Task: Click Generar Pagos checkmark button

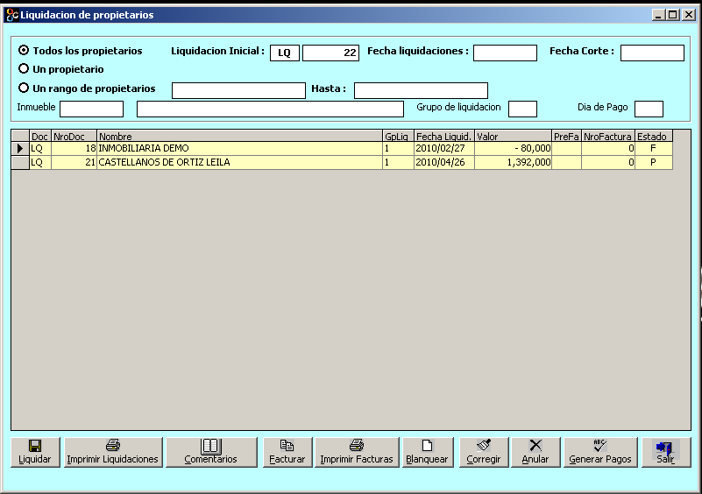Action: tap(600, 452)
